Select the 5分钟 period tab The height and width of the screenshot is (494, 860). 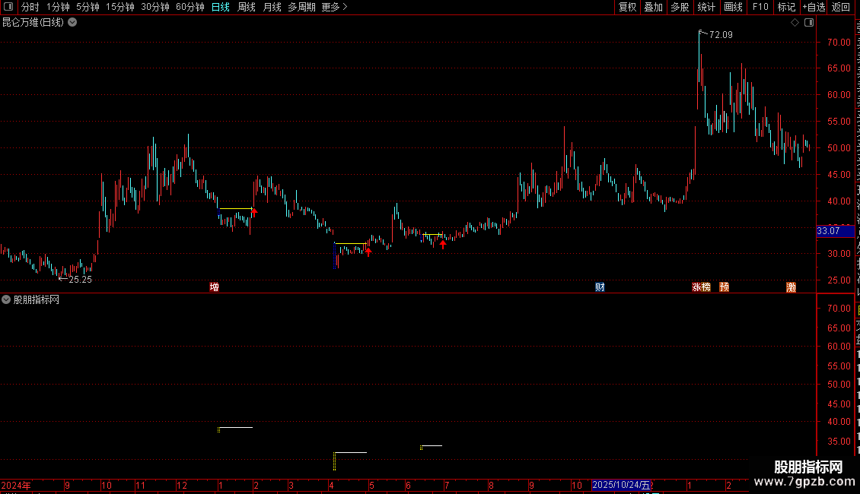(x=88, y=7)
